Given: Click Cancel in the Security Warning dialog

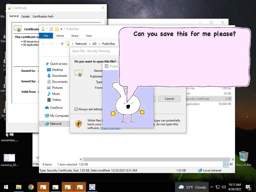Looking at the screenshot, I should pos(169,98).
